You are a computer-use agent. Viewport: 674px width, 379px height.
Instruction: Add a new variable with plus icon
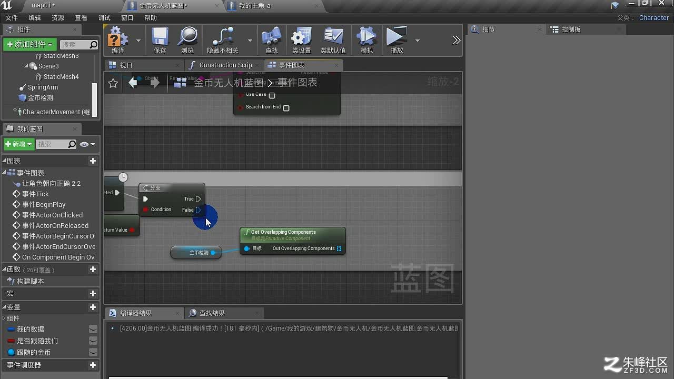93,307
